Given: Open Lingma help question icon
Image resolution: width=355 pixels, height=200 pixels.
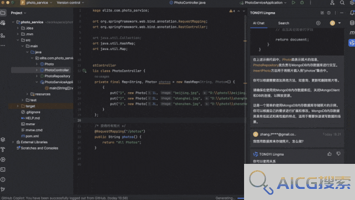Looking at the screenshot, I should click(x=328, y=13).
